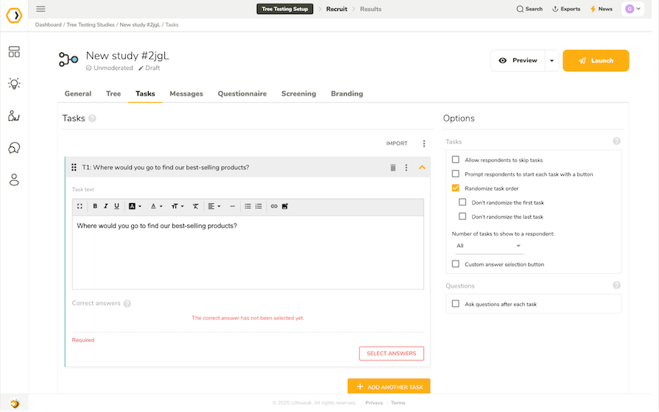Click the insert link icon

tap(274, 206)
